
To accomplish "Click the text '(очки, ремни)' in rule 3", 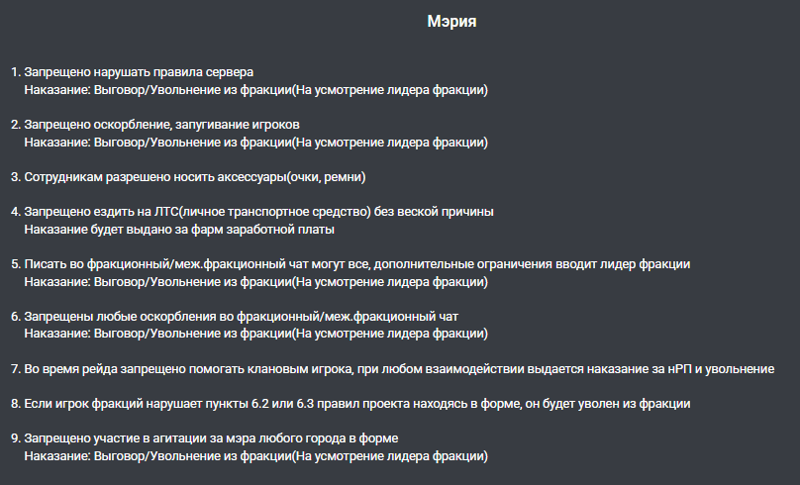I will [326, 177].
